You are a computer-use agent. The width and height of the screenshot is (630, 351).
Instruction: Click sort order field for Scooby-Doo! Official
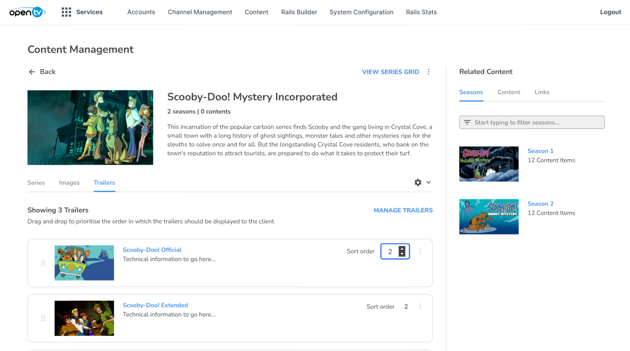pyautogui.click(x=395, y=251)
